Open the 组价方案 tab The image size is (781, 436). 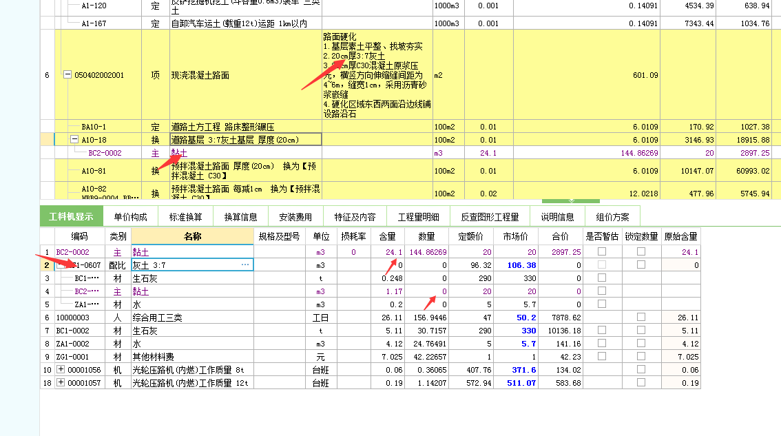[x=613, y=217]
